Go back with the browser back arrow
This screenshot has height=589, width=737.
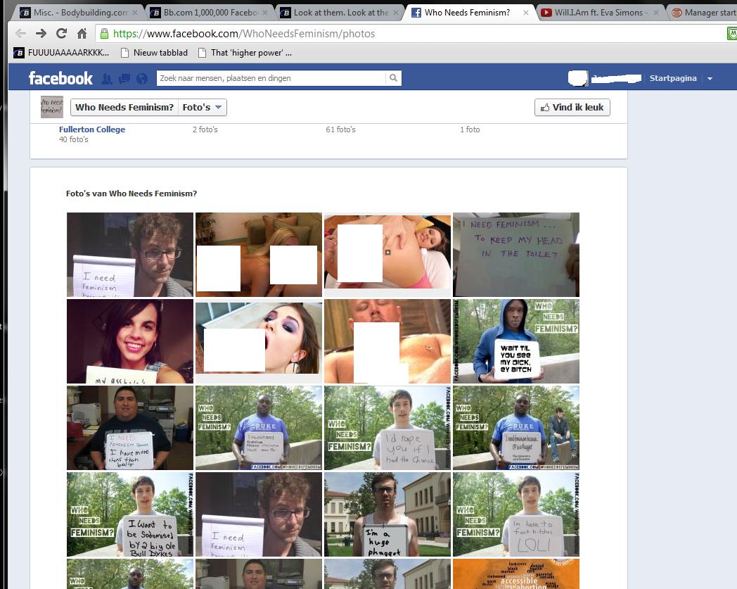point(20,34)
